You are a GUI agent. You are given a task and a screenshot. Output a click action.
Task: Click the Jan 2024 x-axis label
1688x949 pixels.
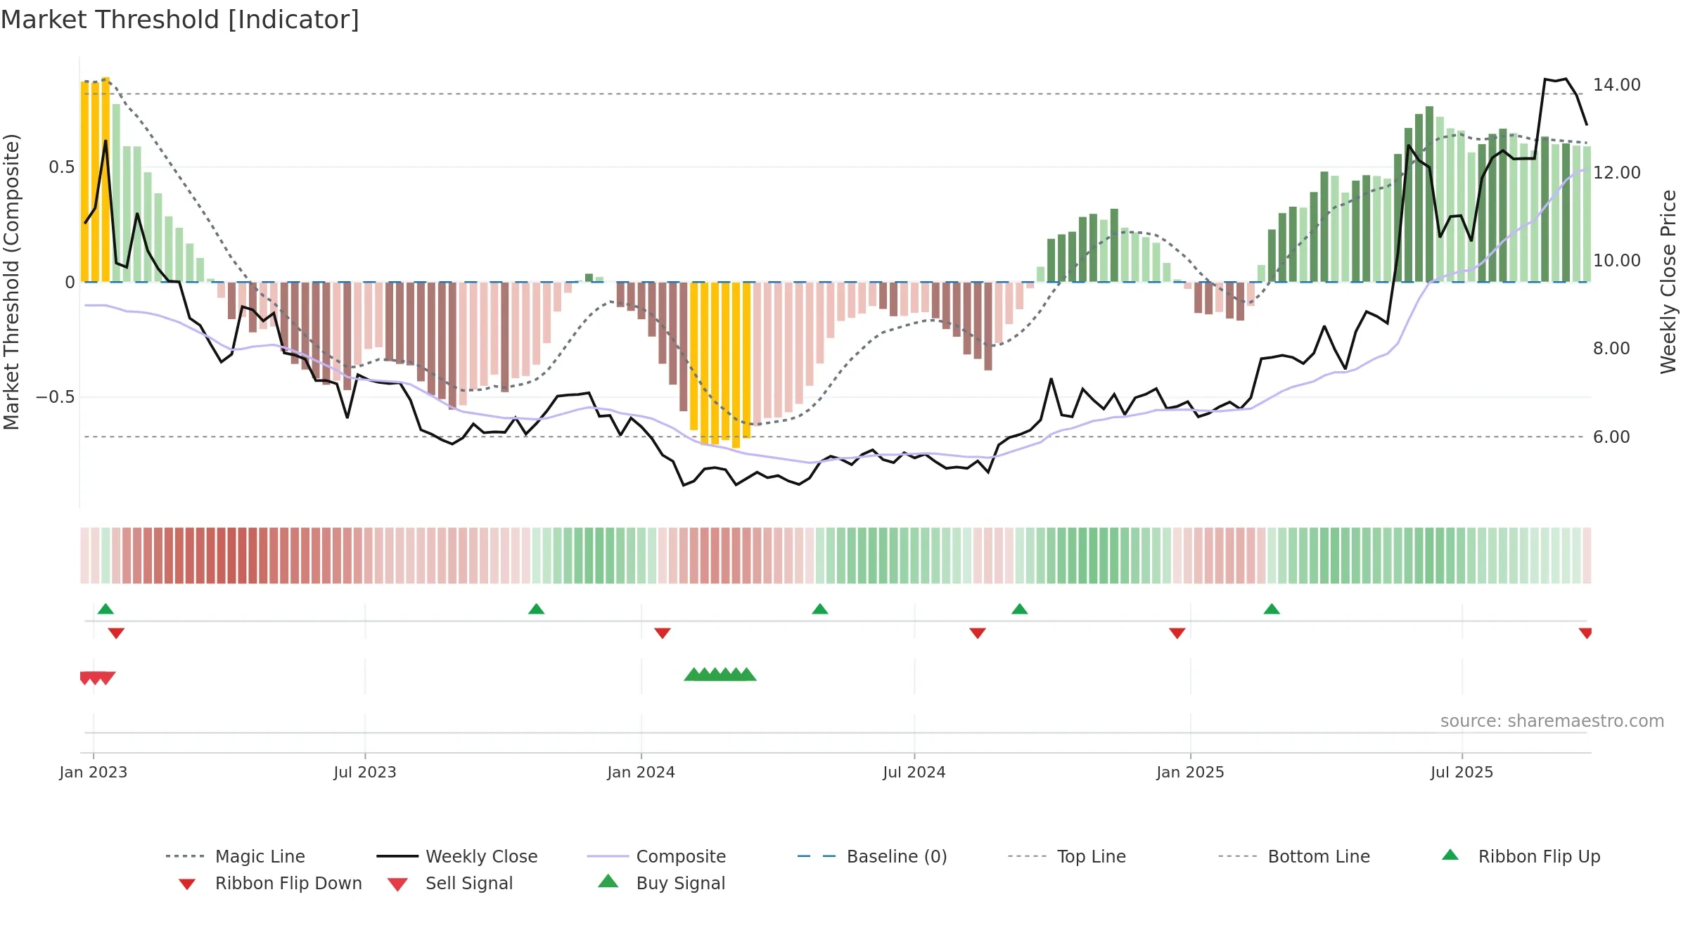pos(641,773)
